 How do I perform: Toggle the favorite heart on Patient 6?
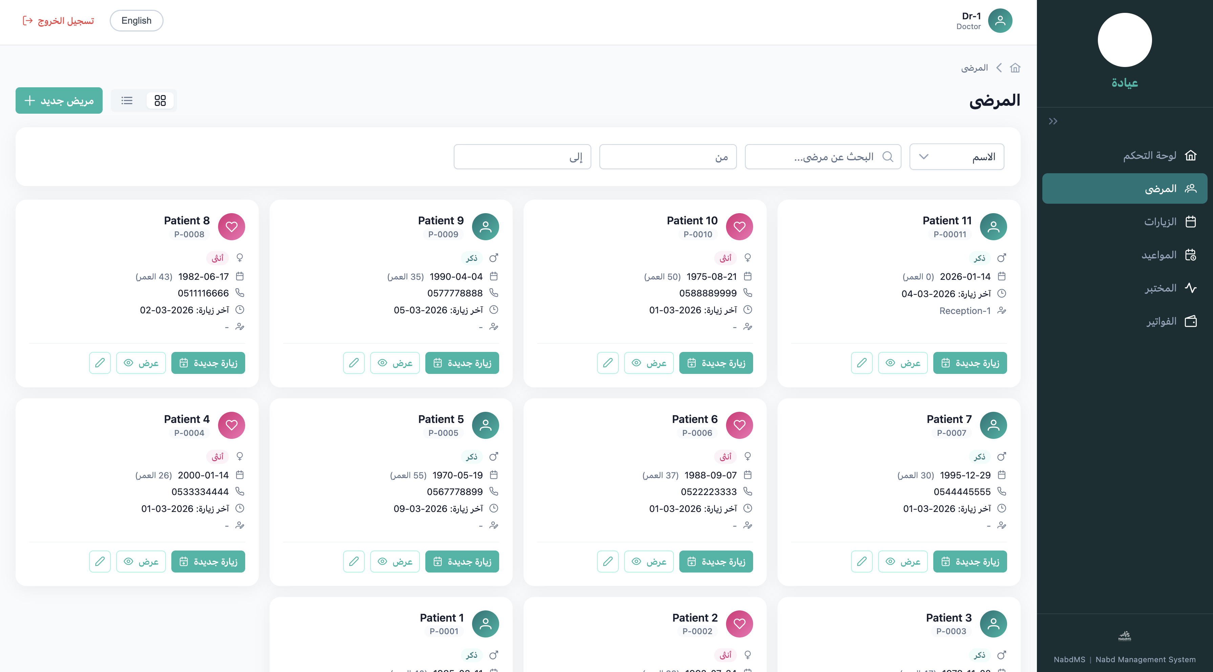[x=739, y=425]
